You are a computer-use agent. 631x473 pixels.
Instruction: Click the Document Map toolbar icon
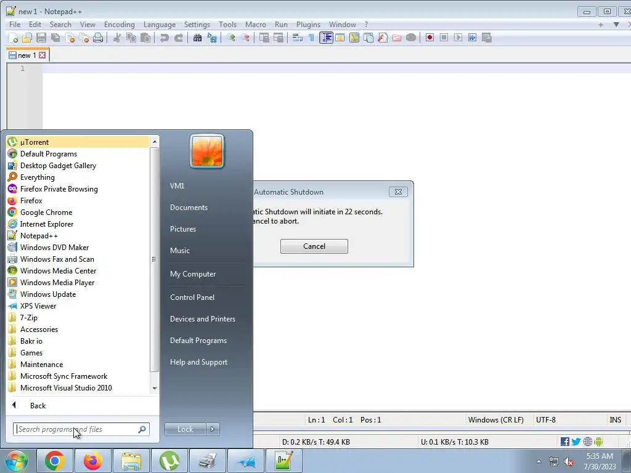(x=354, y=38)
